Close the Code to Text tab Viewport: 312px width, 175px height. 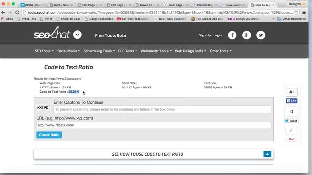click(273, 5)
